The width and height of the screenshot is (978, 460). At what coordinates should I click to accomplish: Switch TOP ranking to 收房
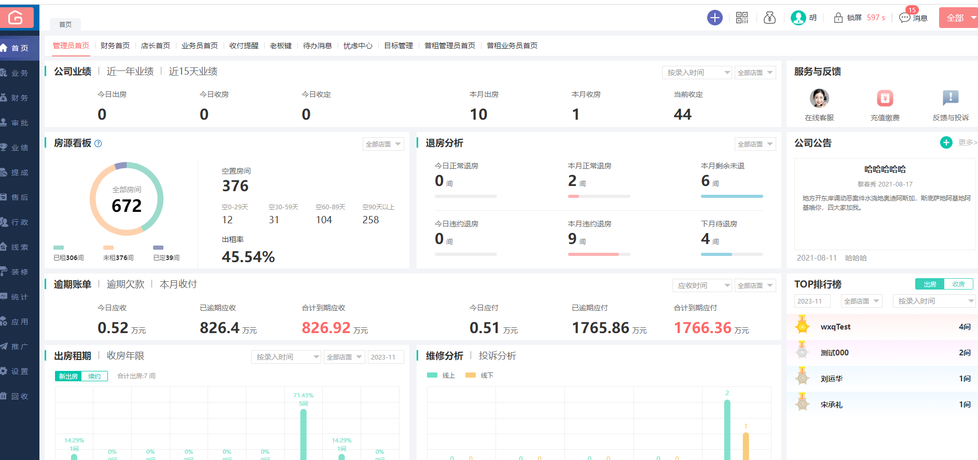point(958,284)
